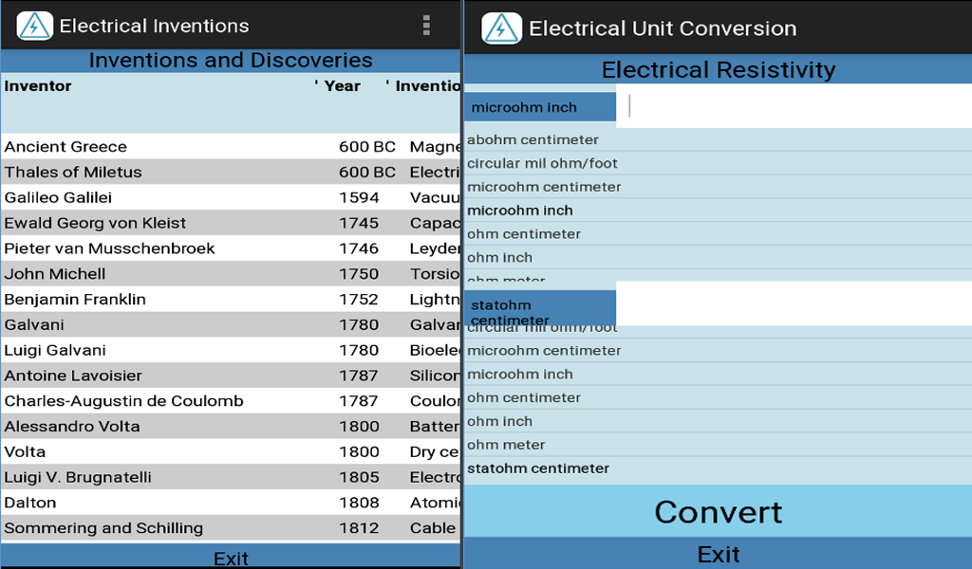Click the Thales of Miletus row
The height and width of the screenshot is (569, 972).
pos(190,172)
